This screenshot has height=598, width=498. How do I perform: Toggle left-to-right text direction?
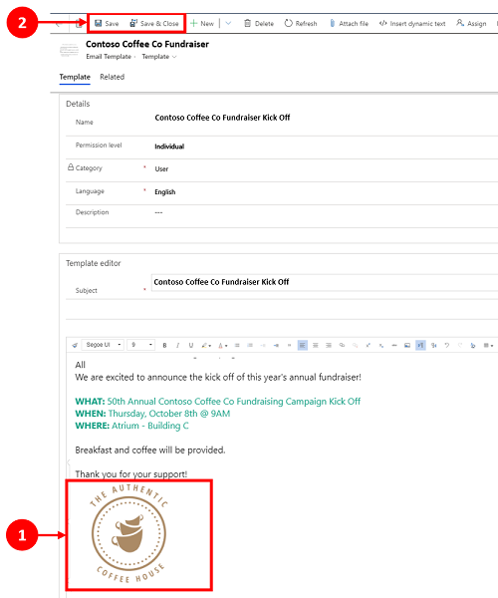[x=420, y=345]
